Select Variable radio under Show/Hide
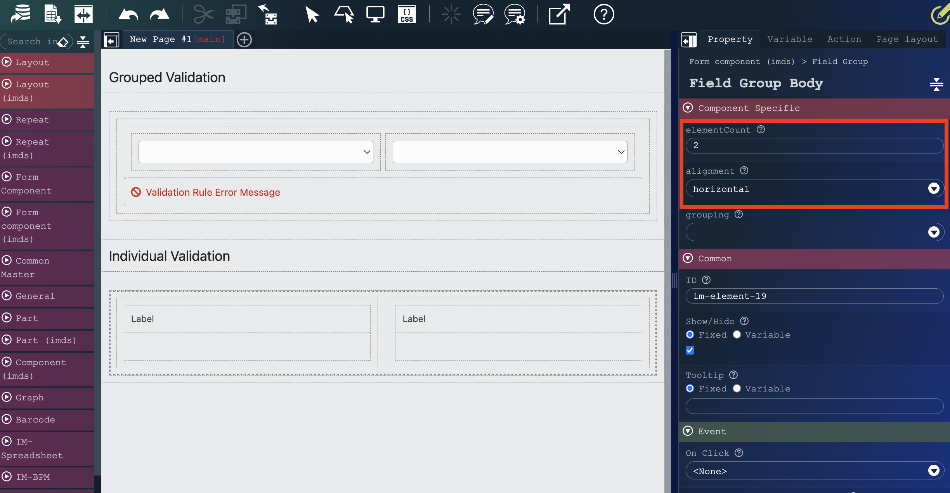 click(737, 334)
